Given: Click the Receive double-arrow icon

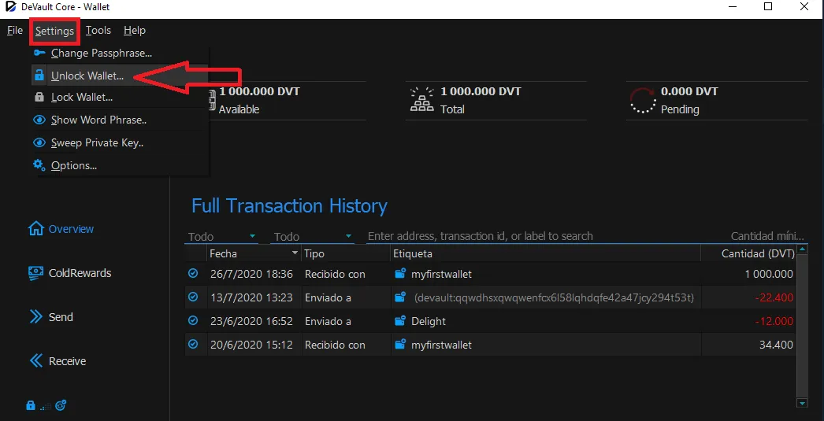Looking at the screenshot, I should pos(35,360).
